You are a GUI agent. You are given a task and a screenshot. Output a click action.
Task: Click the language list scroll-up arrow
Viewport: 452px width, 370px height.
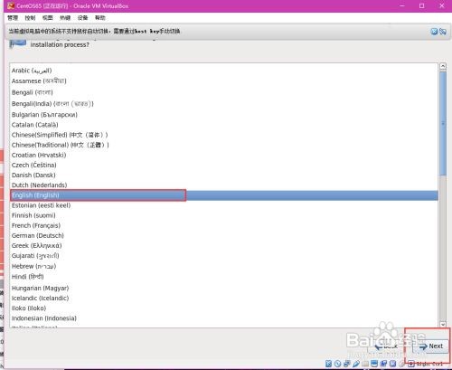pyautogui.click(x=443, y=66)
